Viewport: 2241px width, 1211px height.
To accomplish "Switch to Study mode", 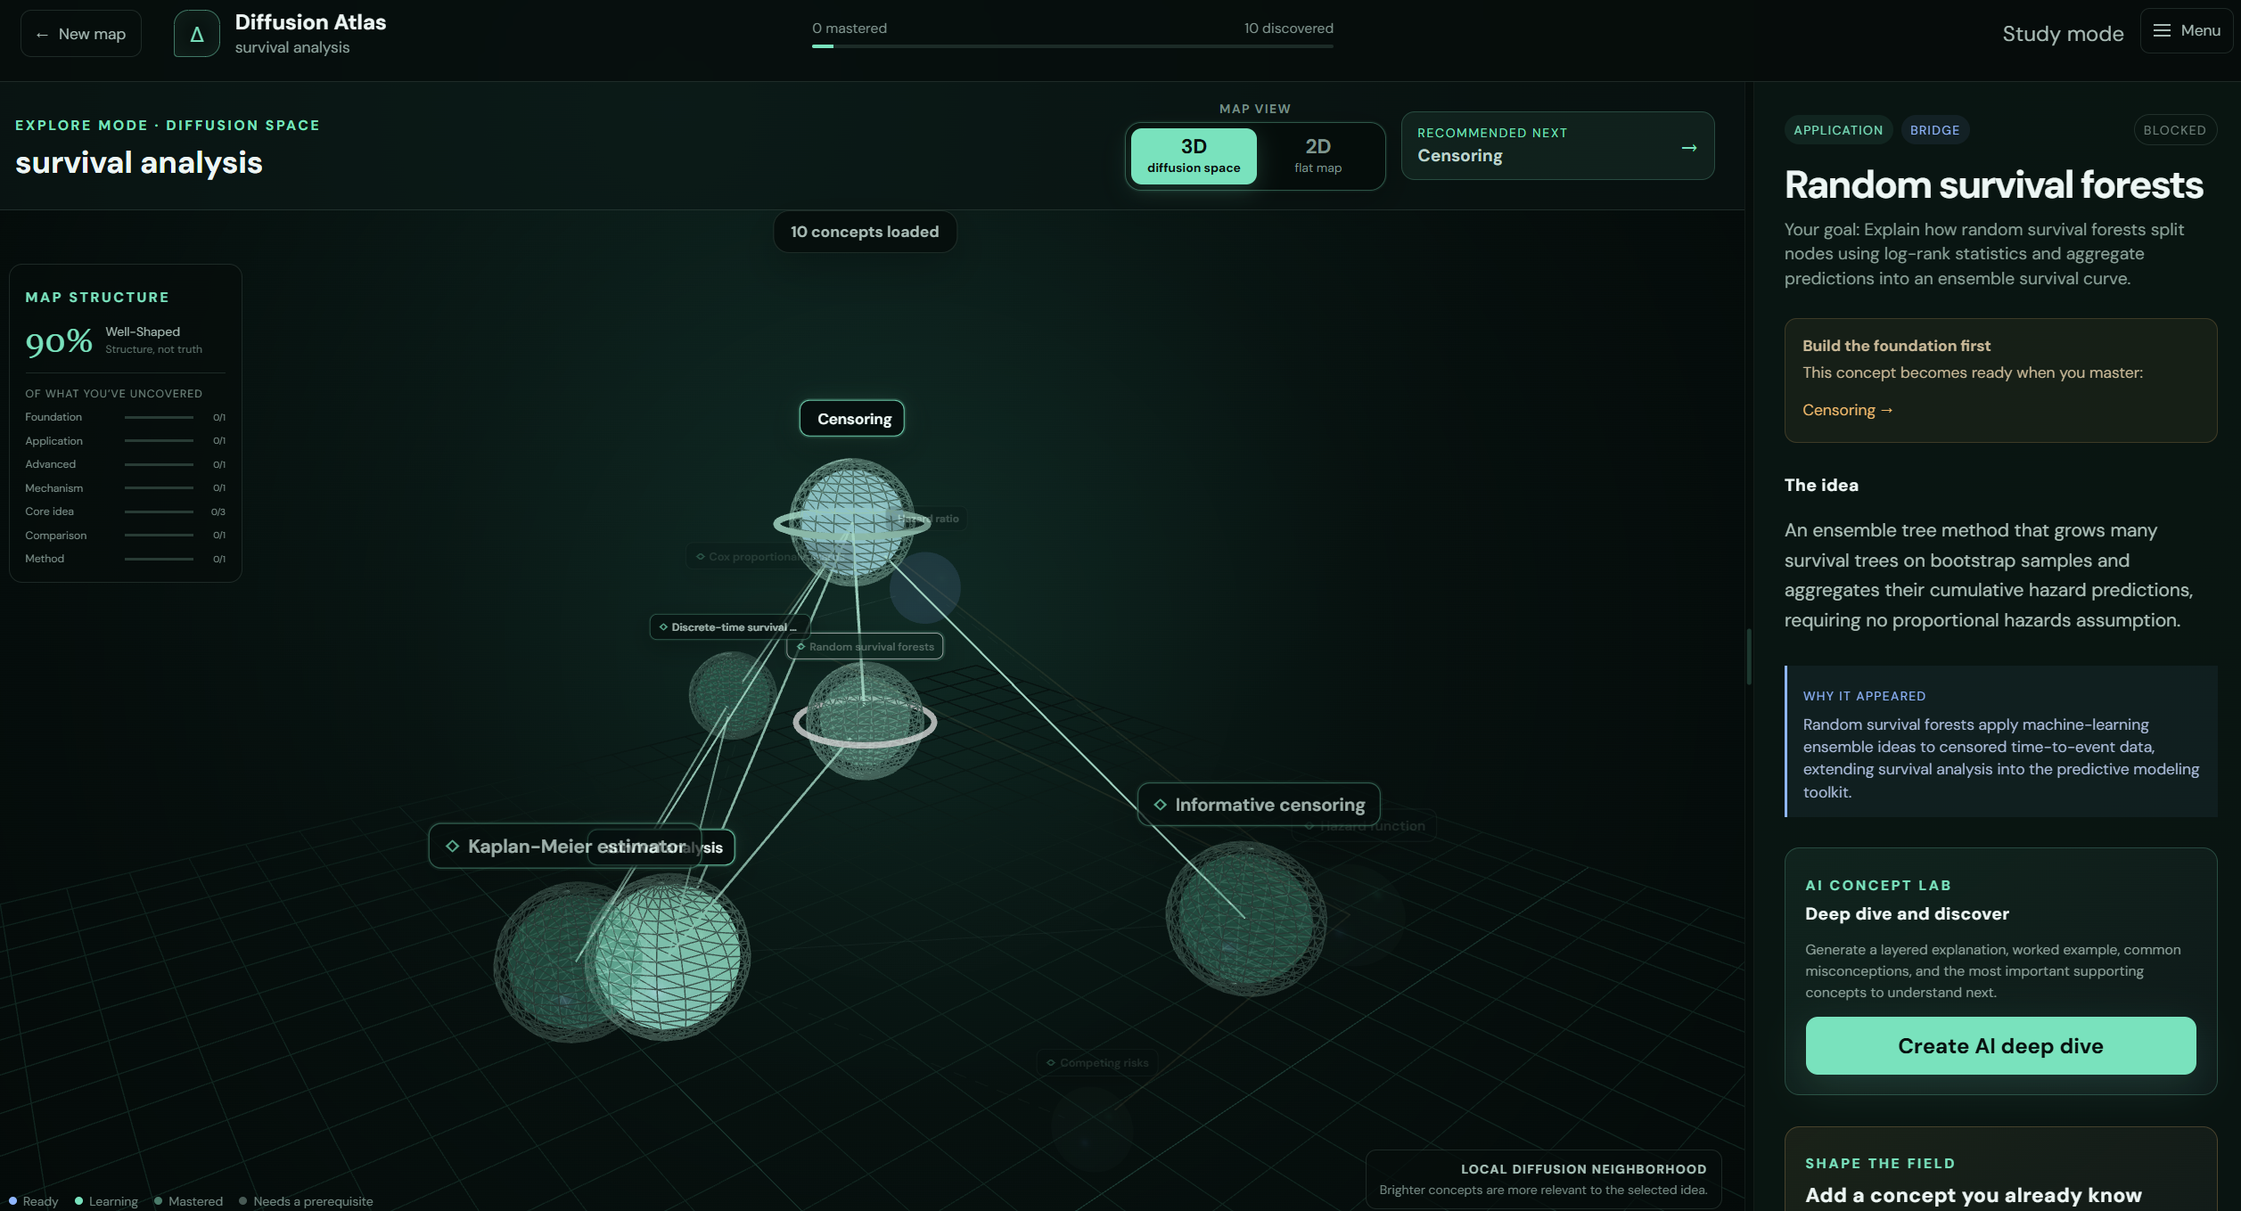I will point(2062,34).
